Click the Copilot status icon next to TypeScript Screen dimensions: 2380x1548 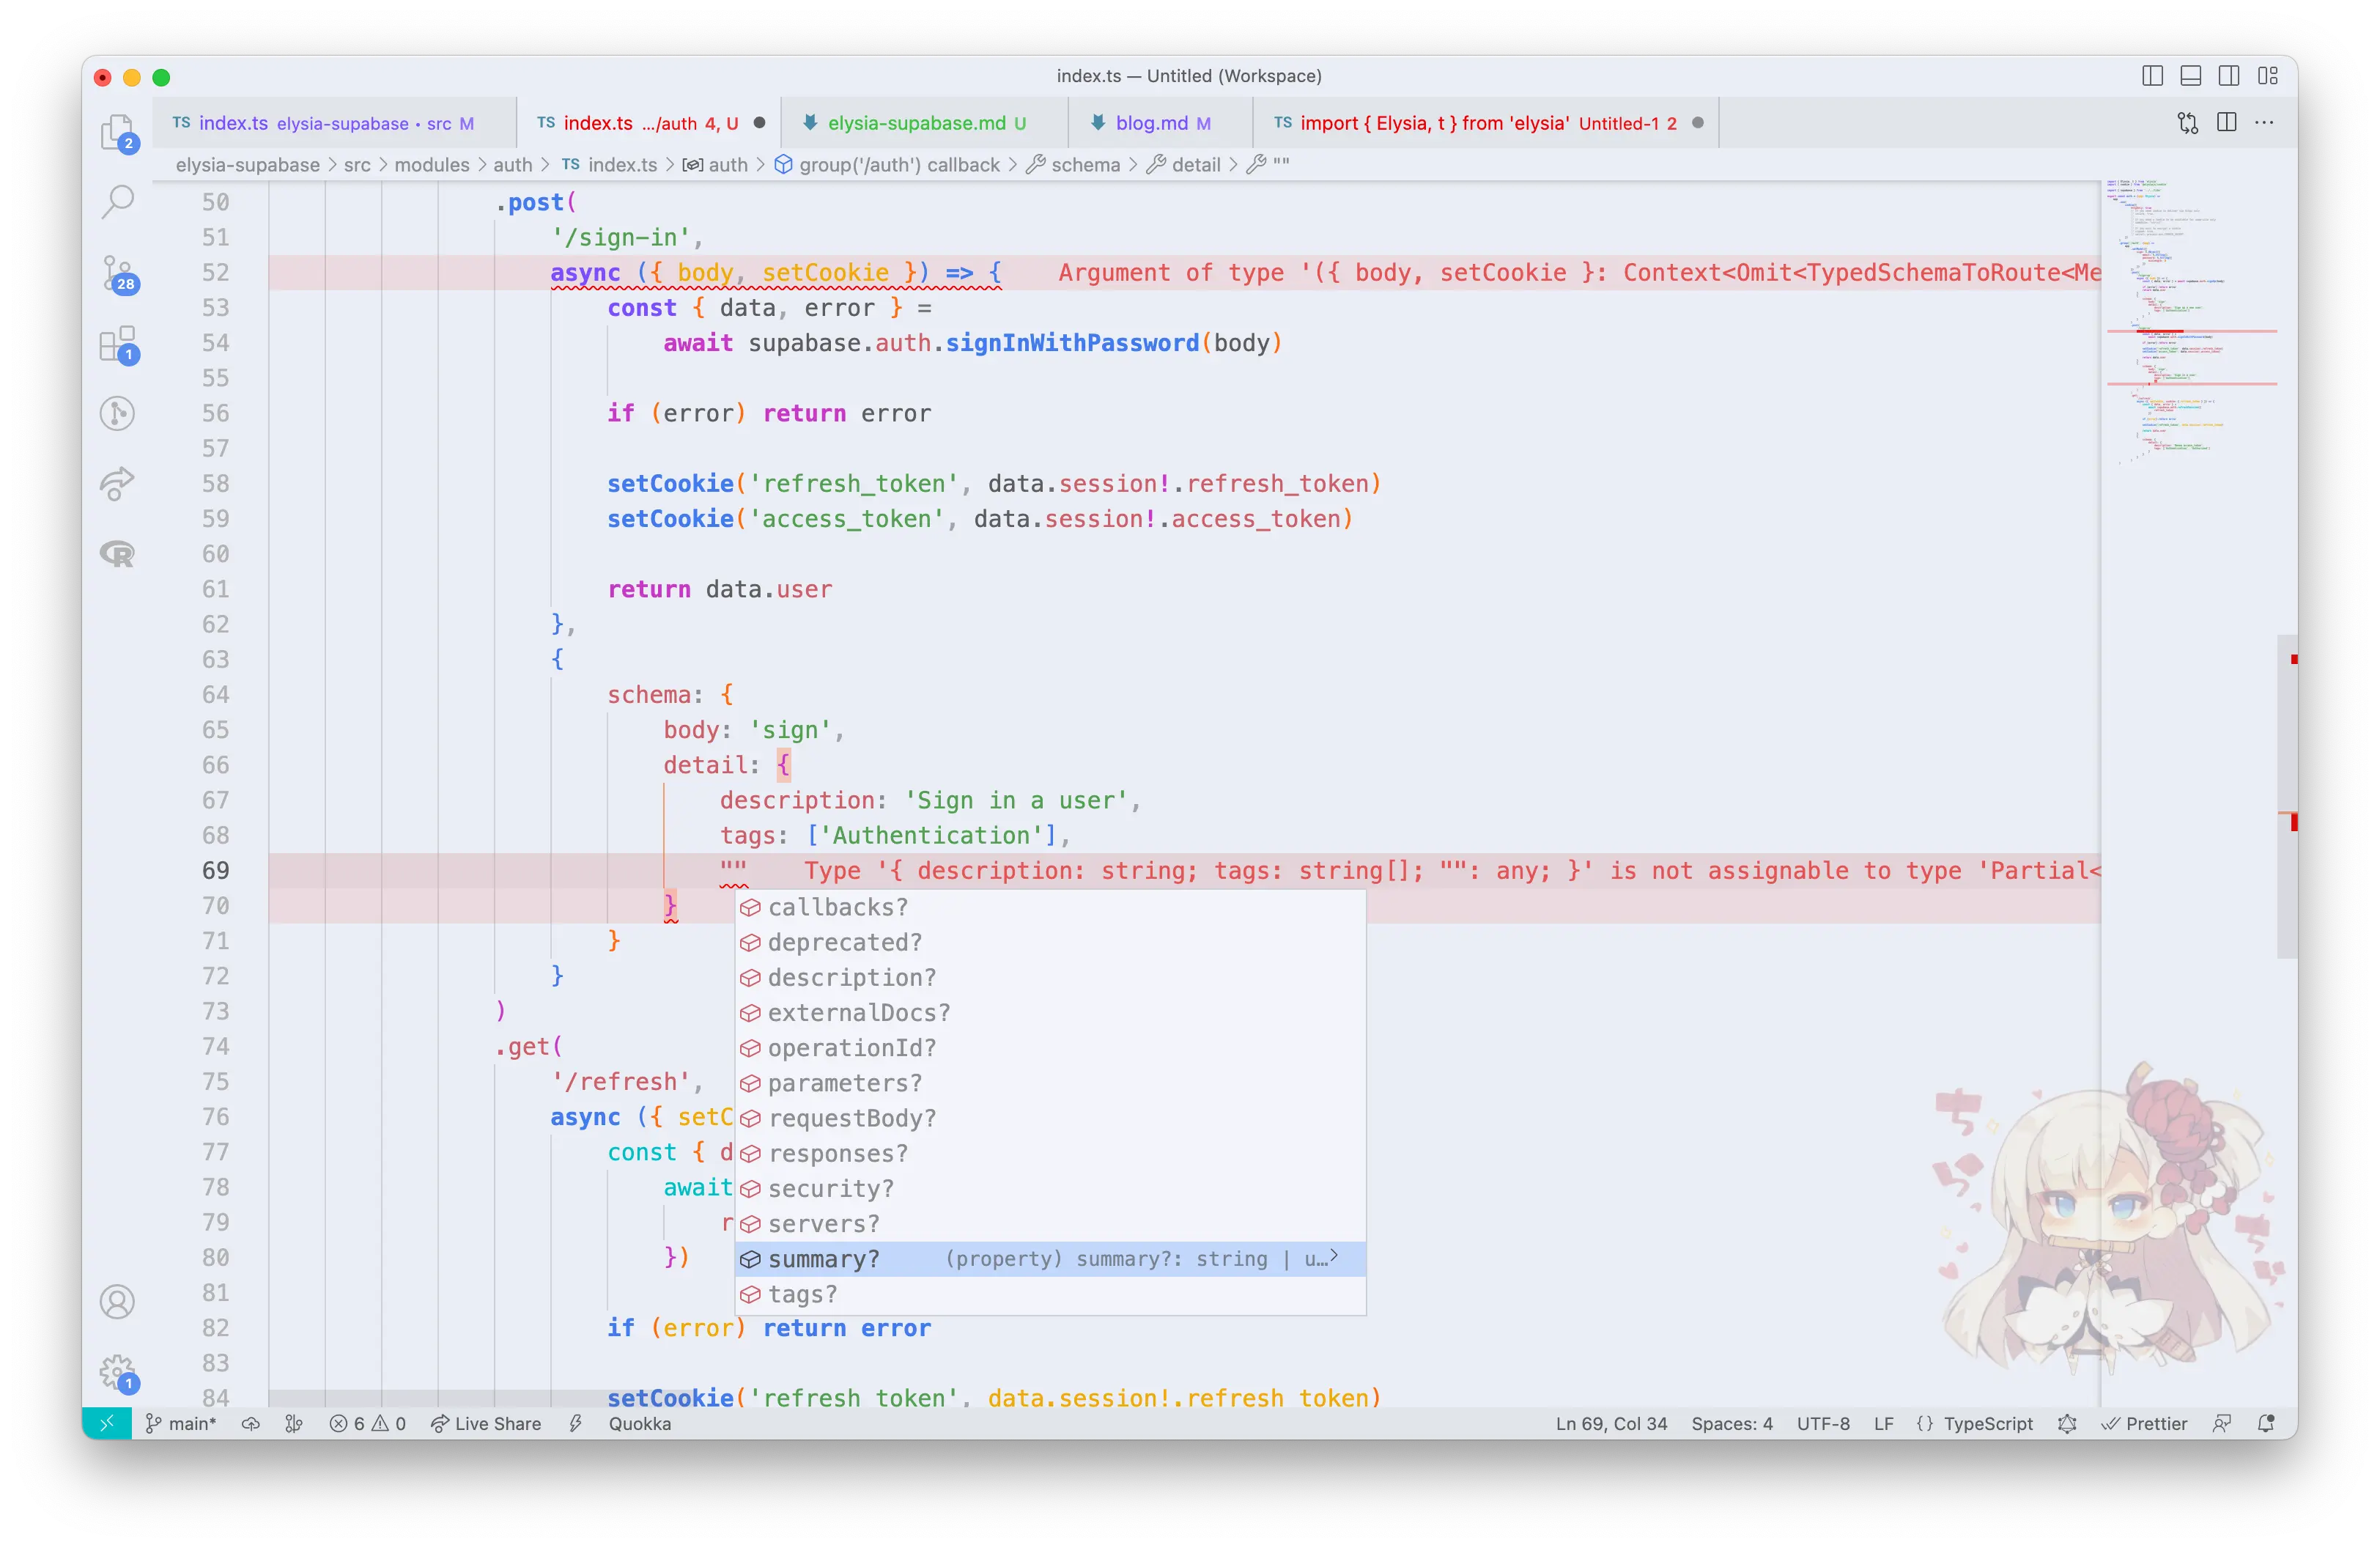tap(2067, 1423)
